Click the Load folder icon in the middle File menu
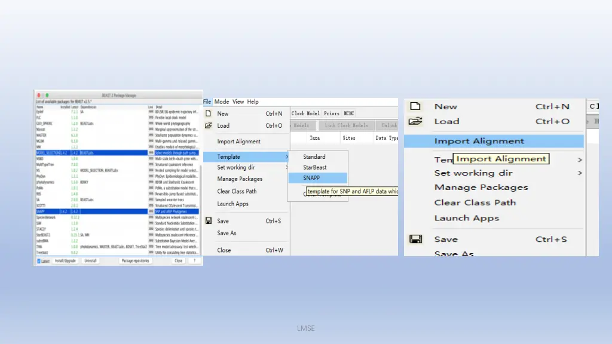Screen dimensions: 612x344 (209, 125)
